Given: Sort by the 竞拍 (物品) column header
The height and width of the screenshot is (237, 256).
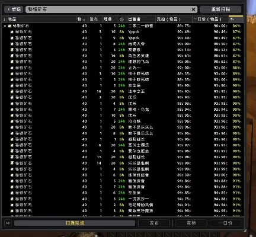Looking at the screenshot, I should tap(174, 19).
